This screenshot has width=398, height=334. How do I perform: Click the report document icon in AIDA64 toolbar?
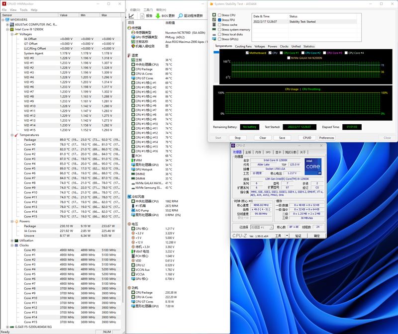tap(142, 16)
